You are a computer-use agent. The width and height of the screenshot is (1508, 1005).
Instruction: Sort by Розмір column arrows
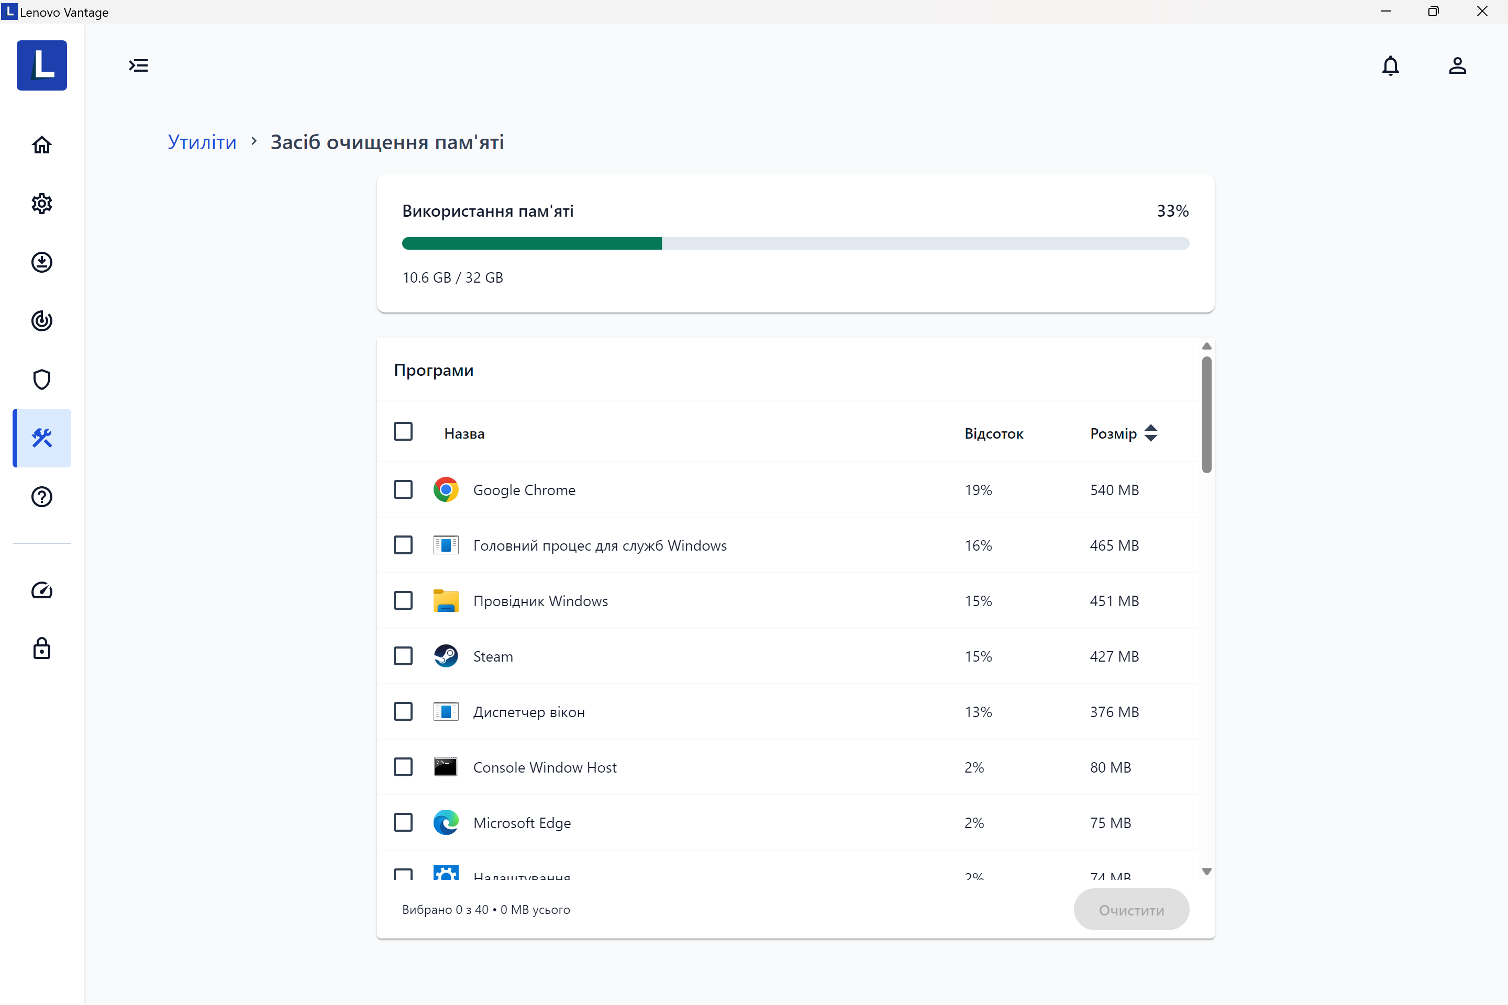point(1150,433)
